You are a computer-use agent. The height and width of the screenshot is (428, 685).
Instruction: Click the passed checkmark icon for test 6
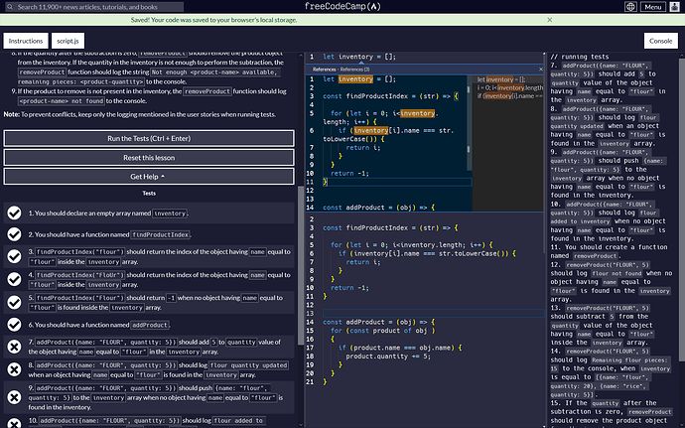tap(14, 325)
